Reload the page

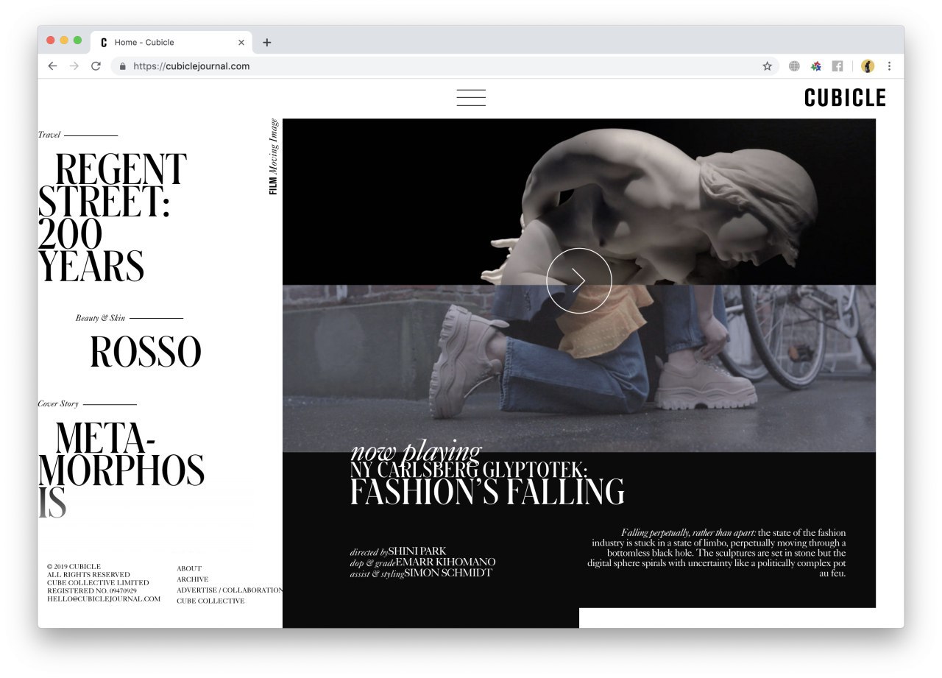tap(96, 66)
